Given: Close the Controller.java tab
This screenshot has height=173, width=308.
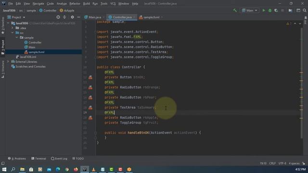Looking at the screenshot, I should click(134, 17).
